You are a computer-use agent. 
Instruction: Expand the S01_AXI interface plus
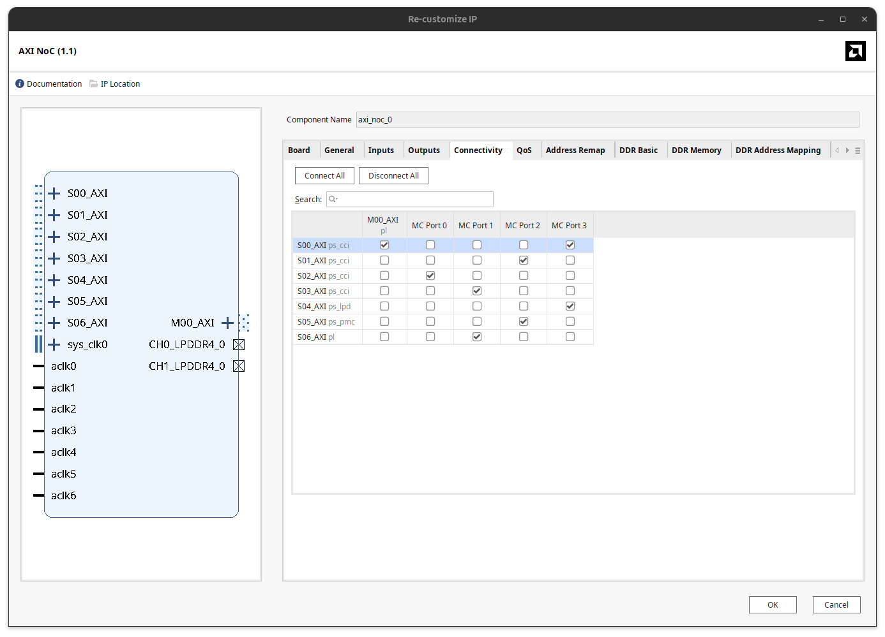[54, 215]
